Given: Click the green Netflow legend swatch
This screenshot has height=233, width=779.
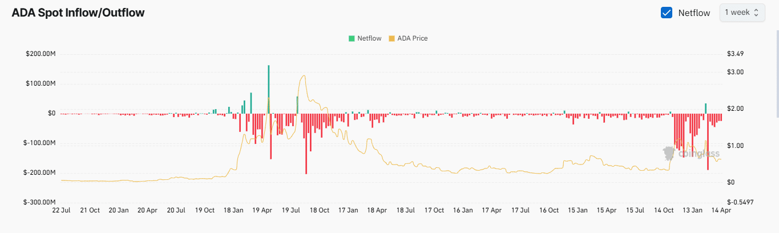Looking at the screenshot, I should (x=352, y=38).
